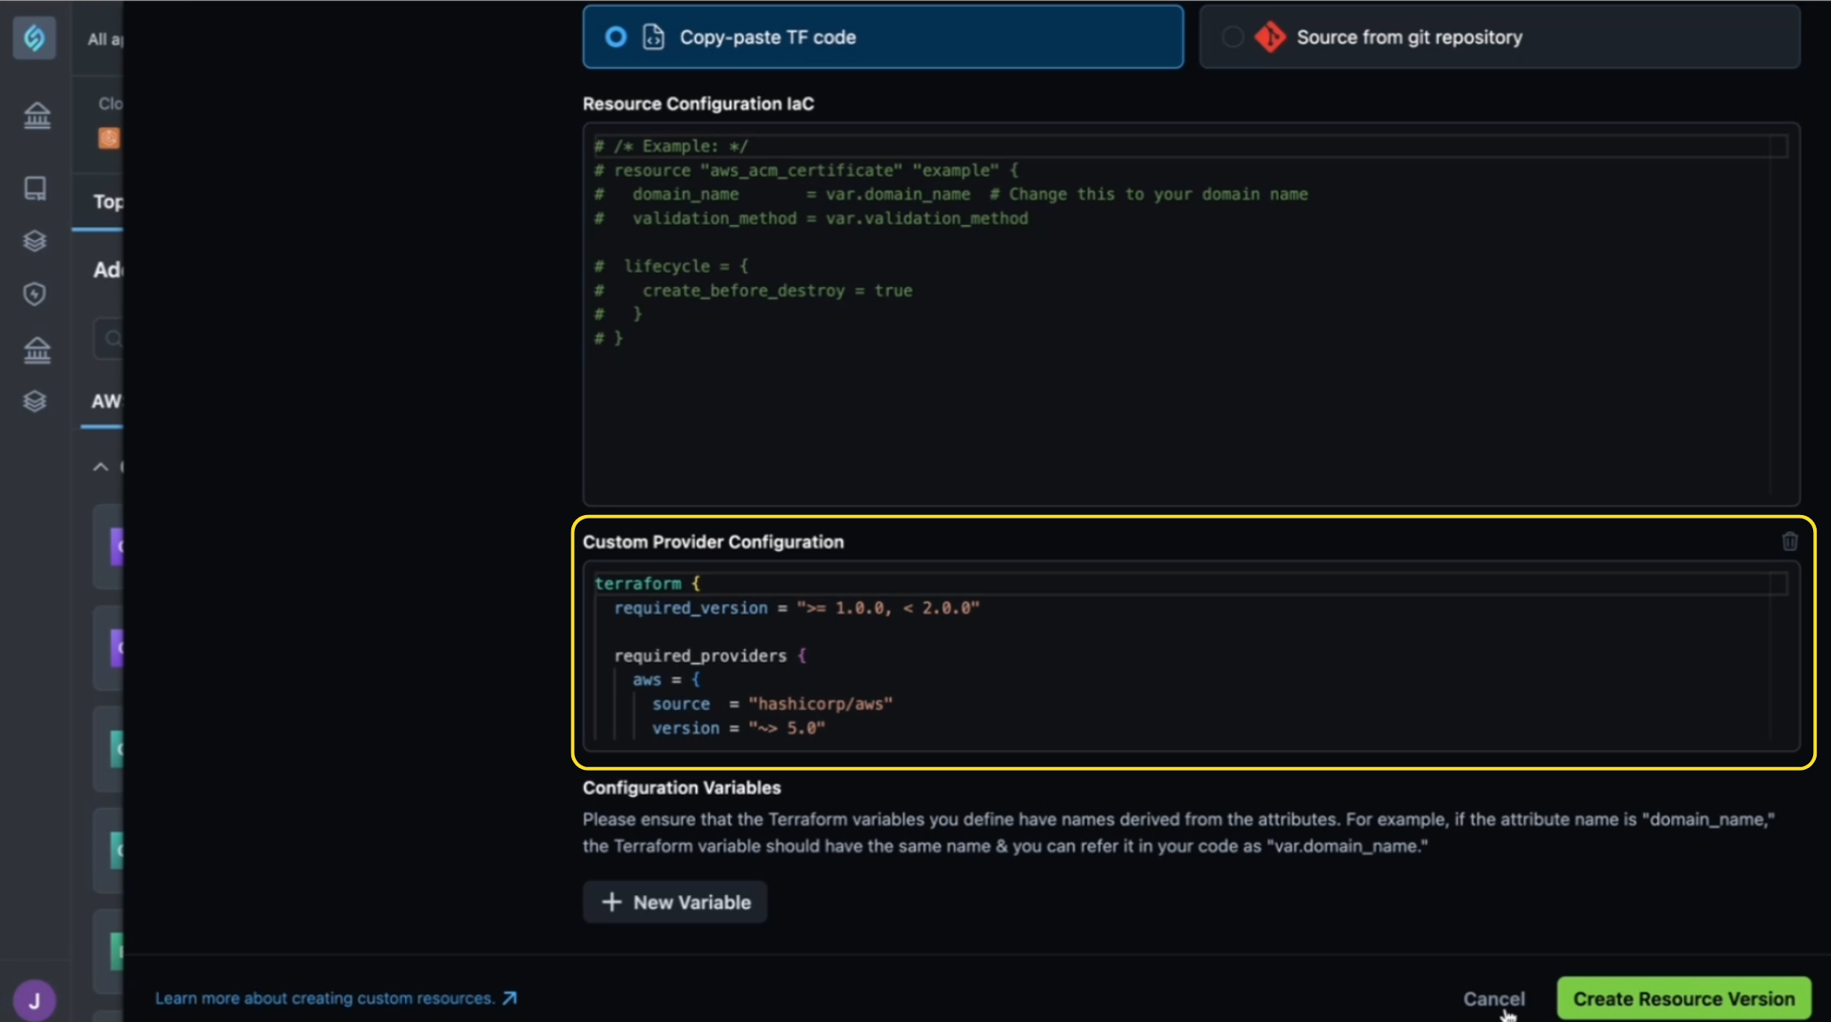The image size is (1831, 1022).
Task: Delete the Custom Provider Configuration with trash icon
Action: [x=1789, y=541]
